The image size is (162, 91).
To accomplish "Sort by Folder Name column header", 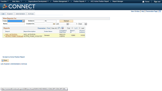I will (x=48, y=31).
